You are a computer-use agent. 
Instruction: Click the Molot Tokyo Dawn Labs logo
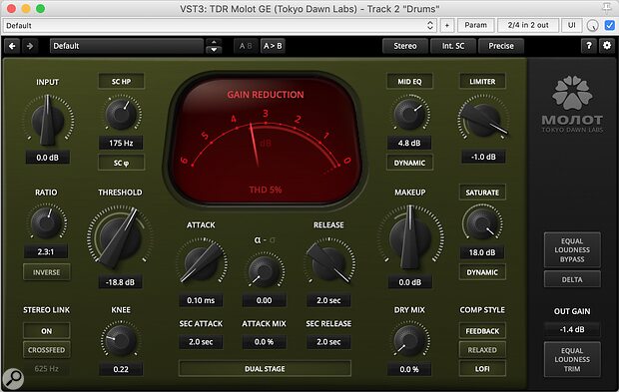[572, 105]
